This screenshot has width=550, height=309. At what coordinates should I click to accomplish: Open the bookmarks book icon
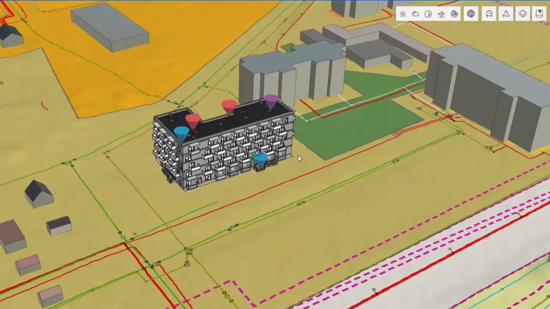pos(539,14)
